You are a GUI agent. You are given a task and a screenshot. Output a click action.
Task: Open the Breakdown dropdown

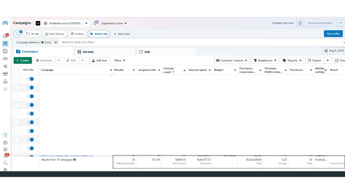click(265, 61)
